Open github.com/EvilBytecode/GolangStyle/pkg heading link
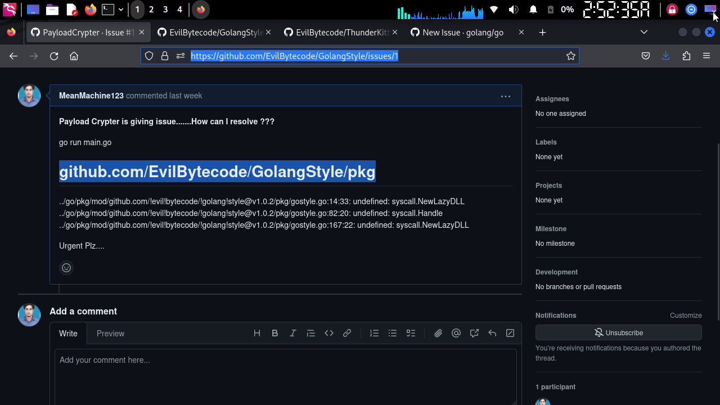 tap(217, 172)
